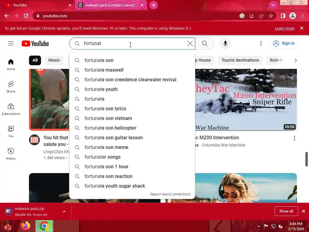The image size is (309, 232).
Task: Click Show all downloads
Action: pyautogui.click(x=286, y=211)
